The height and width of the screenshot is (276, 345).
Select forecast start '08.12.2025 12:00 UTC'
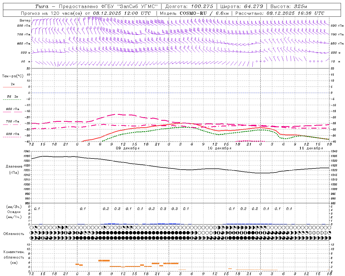click(122, 13)
